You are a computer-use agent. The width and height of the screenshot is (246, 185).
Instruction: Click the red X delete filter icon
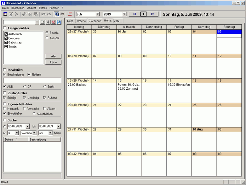click(53, 22)
